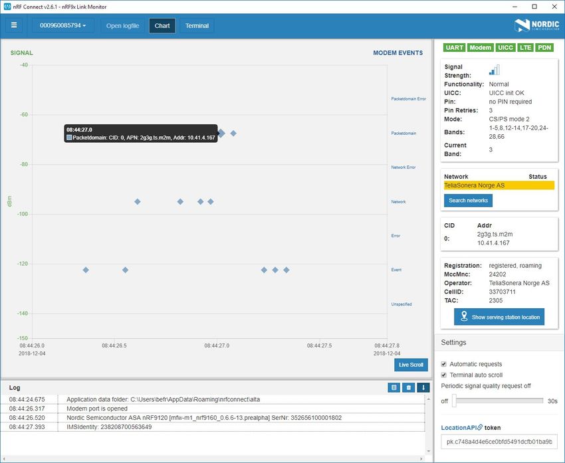Click the UART status indicator
Screen dimensions: 565x463
pyautogui.click(x=454, y=48)
